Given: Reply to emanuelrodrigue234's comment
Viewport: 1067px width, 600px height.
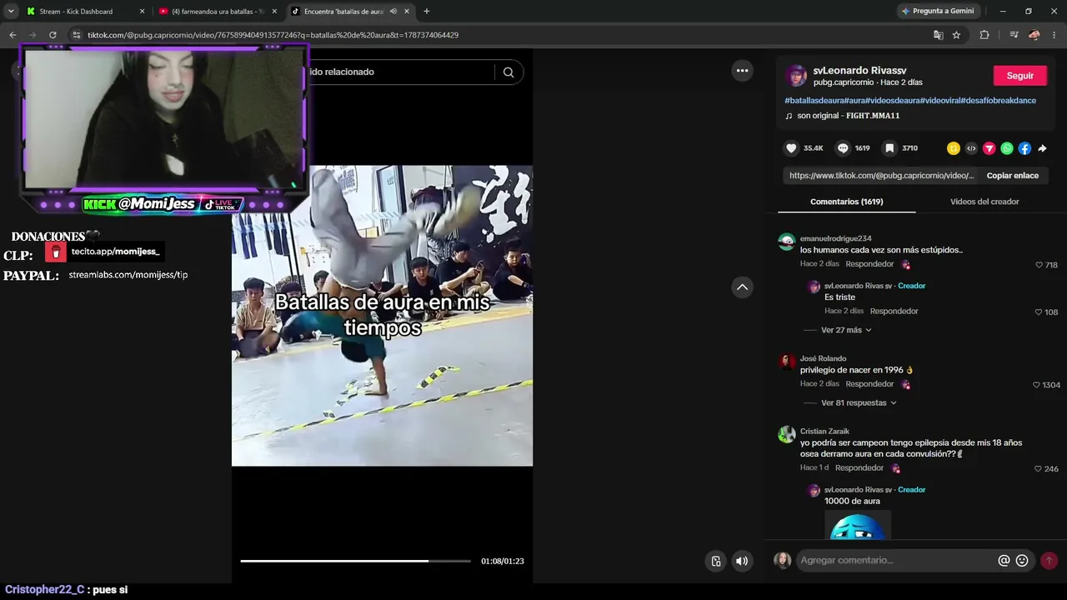Looking at the screenshot, I should pos(869,264).
